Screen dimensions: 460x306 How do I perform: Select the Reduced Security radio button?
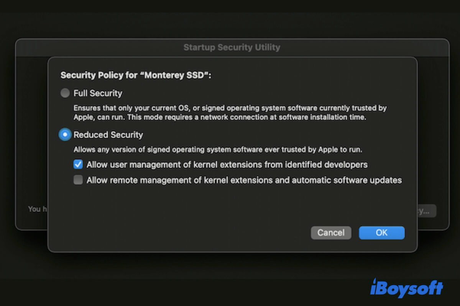pyautogui.click(x=65, y=135)
